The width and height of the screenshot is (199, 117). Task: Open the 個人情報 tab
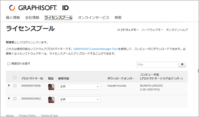click(13, 17)
